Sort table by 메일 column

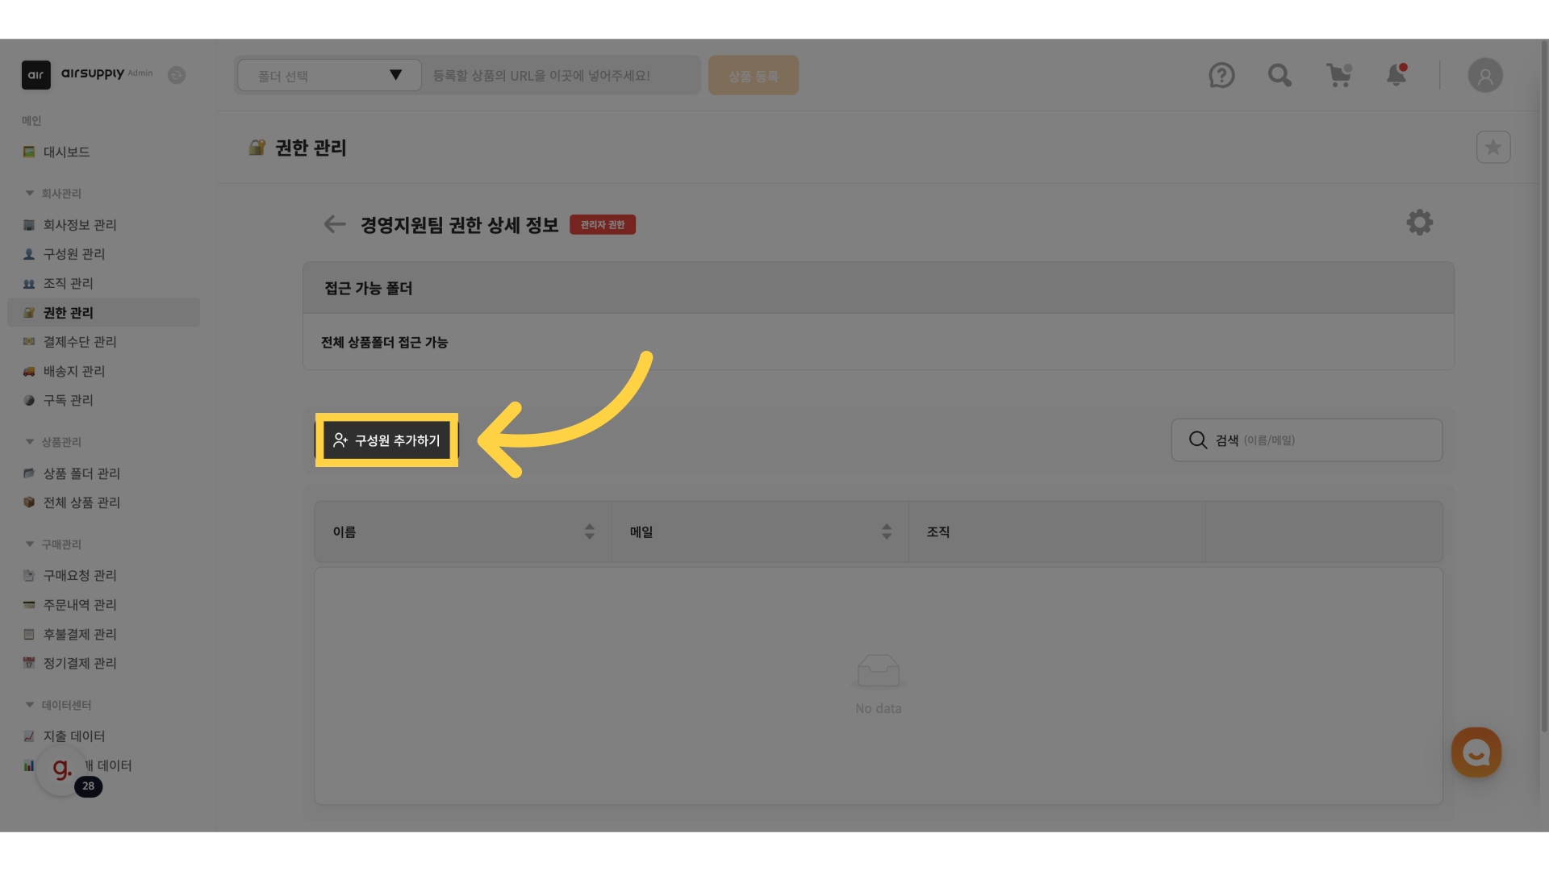pyautogui.click(x=886, y=531)
